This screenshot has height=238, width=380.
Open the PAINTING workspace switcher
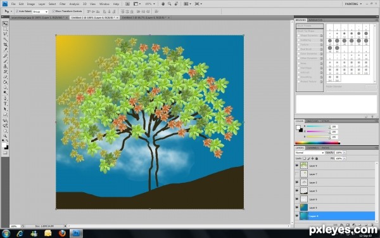353,4
